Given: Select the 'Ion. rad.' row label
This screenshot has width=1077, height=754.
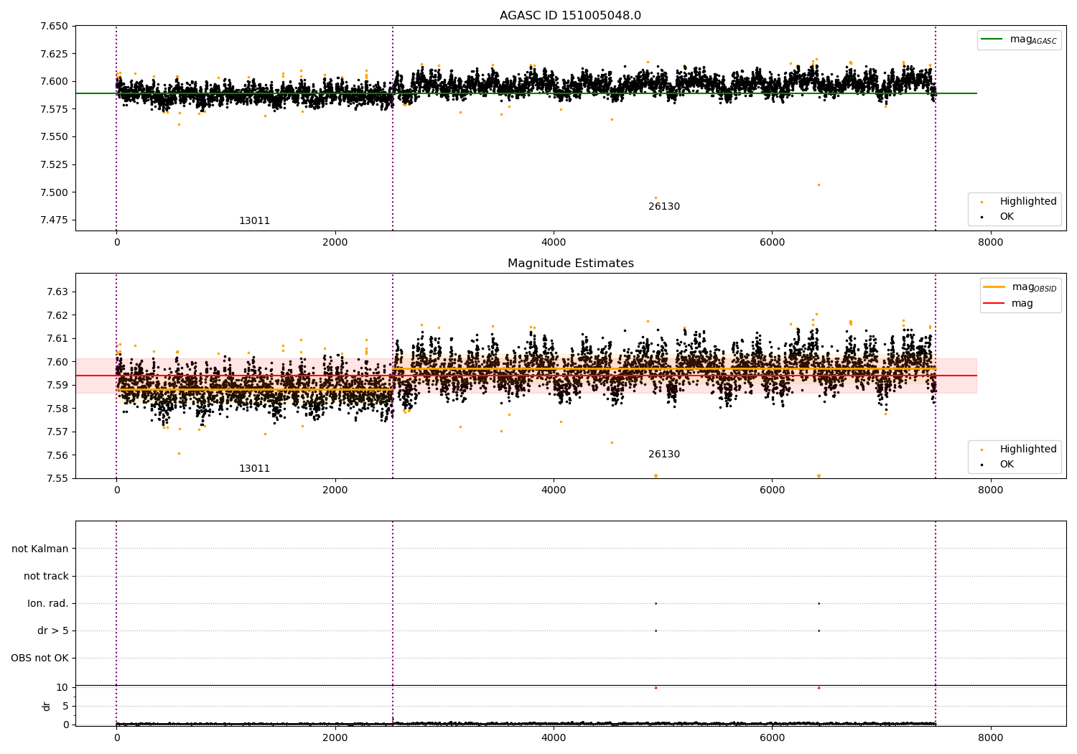Looking at the screenshot, I should pyautogui.click(x=48, y=603).
